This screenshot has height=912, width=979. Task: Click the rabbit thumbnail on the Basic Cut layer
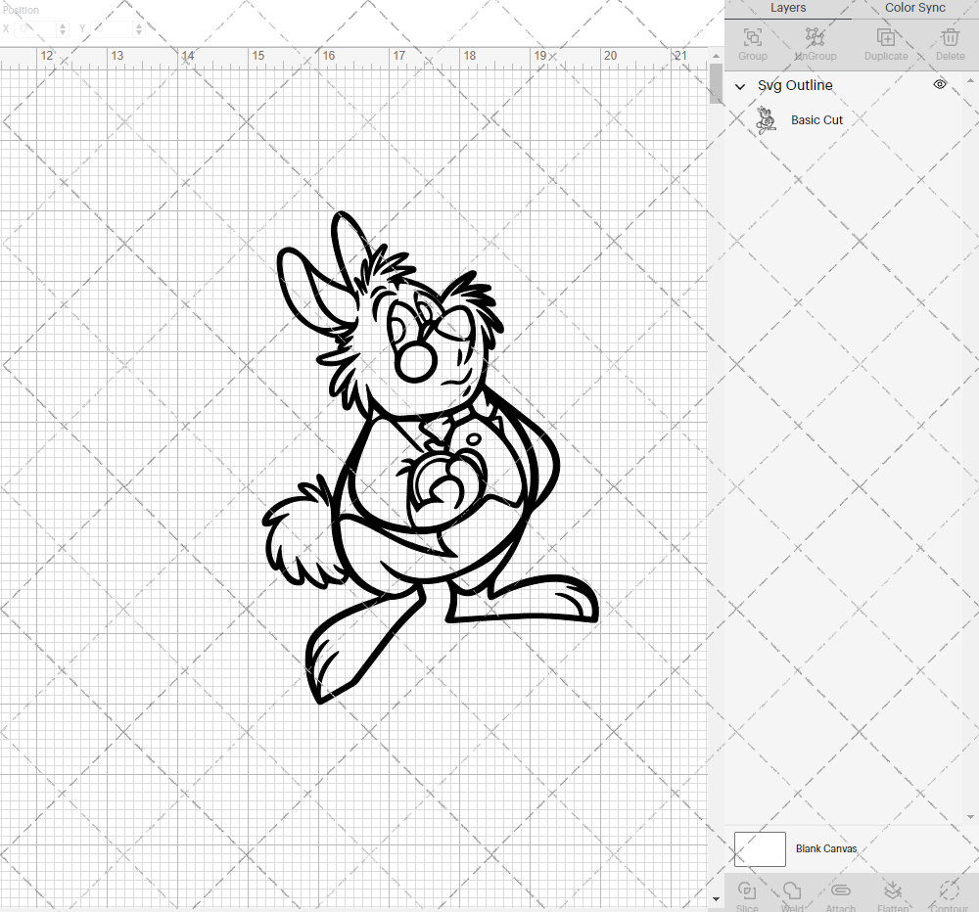tap(767, 119)
